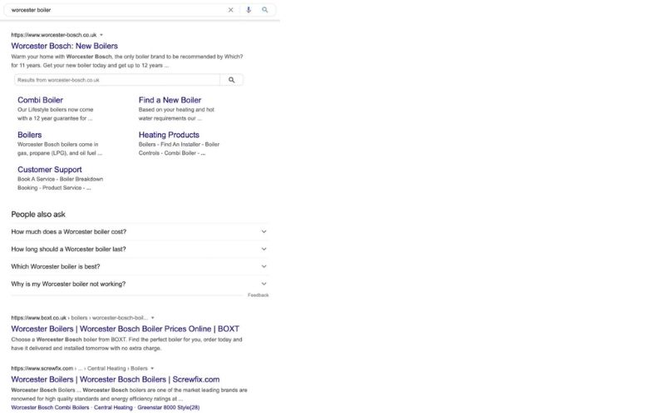Click the 'Results from worcester-bosch.co.uk' input box

117,80
